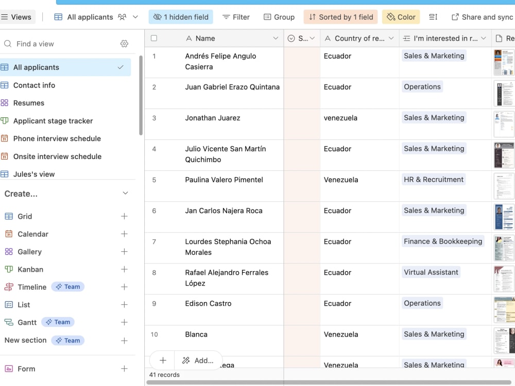The width and height of the screenshot is (515, 386).
Task: Open I'm interested in r... column dropdown
Action: 484,39
